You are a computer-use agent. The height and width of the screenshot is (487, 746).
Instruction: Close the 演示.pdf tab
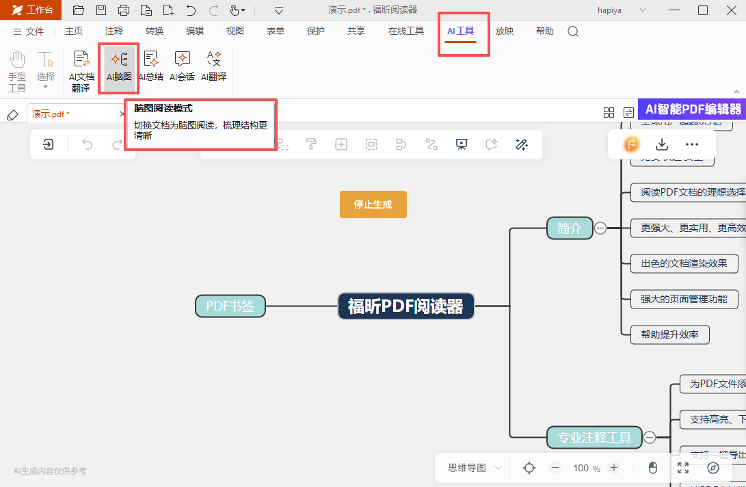[121, 114]
